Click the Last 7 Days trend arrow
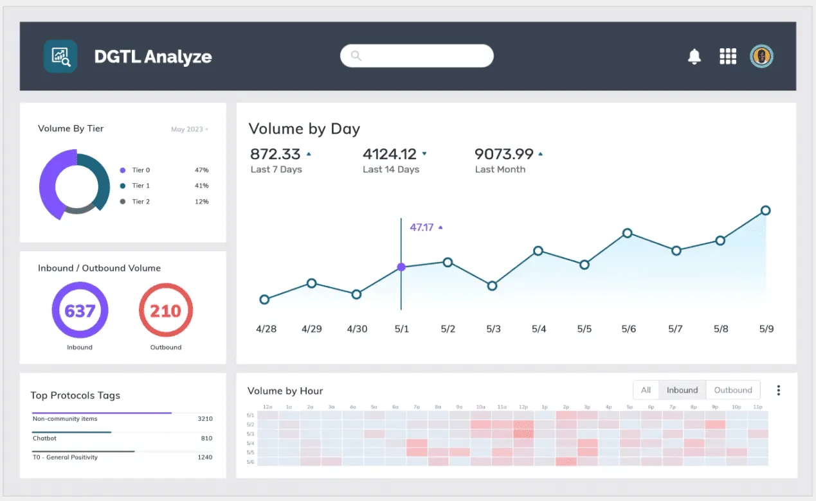This screenshot has width=816, height=501. point(309,154)
